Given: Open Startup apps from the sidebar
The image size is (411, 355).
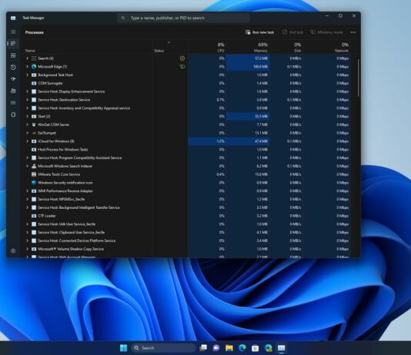Looking at the screenshot, I should point(13,79).
